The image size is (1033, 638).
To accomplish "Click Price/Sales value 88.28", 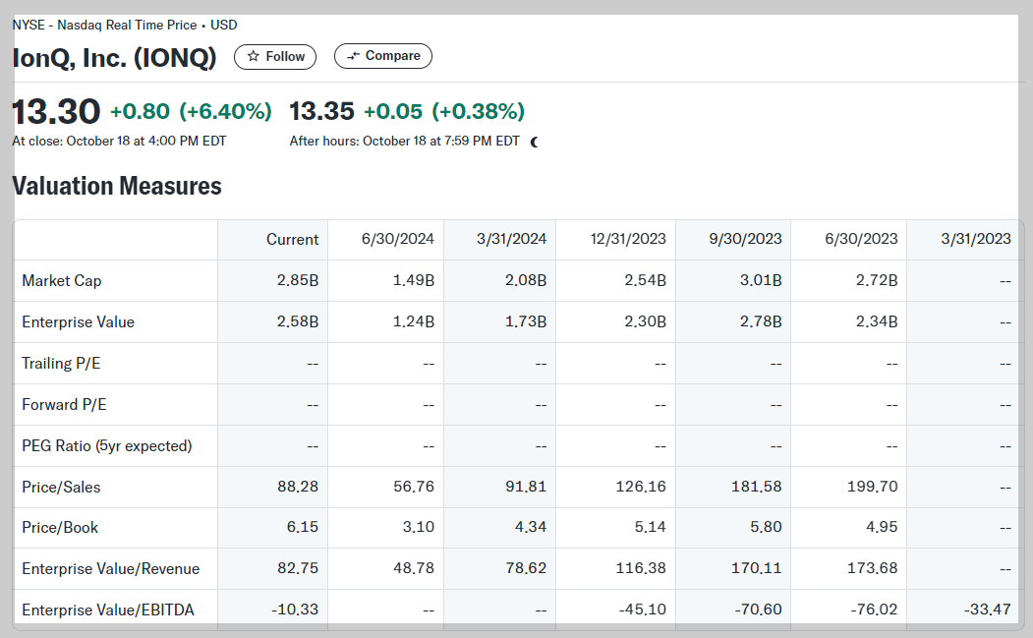I will [298, 487].
